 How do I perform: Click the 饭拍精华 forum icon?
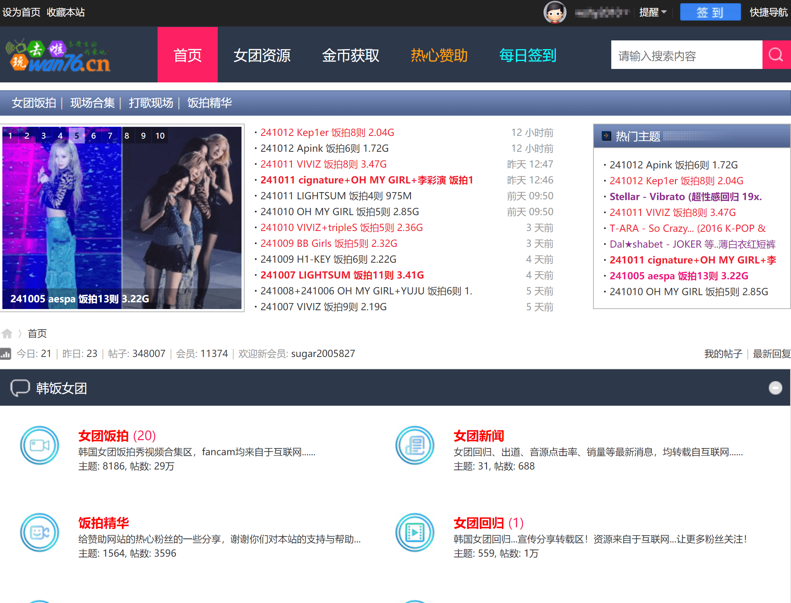[x=40, y=532]
